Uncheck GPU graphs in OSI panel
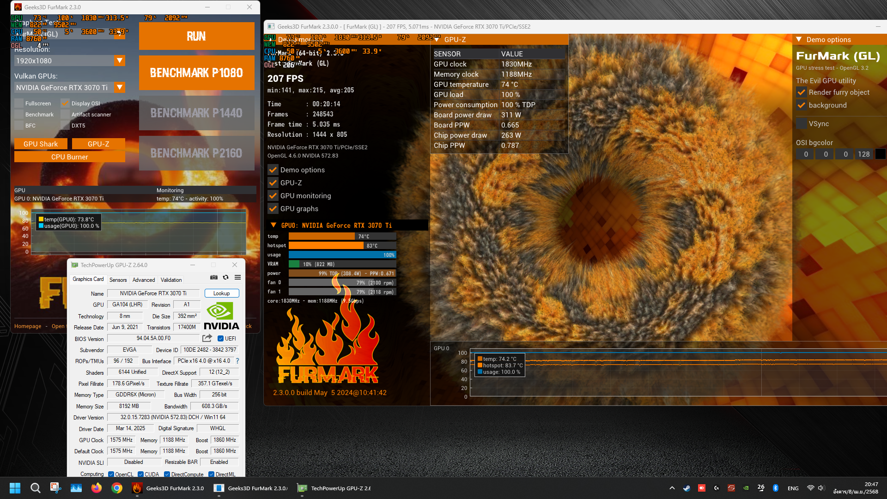Screen dimensions: 887x499 273,208
